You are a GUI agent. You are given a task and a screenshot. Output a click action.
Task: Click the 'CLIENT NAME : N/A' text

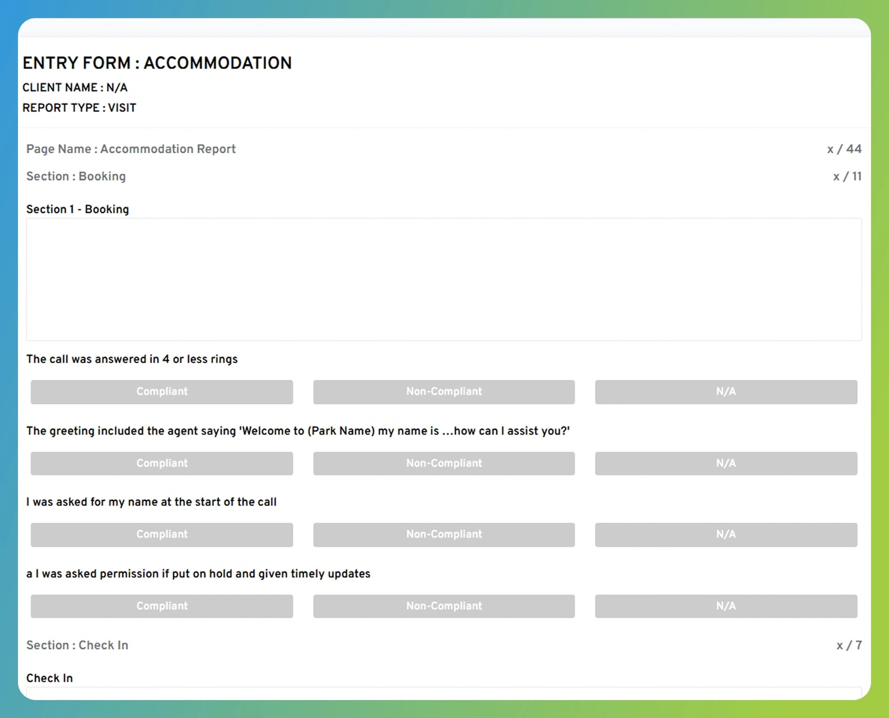point(75,88)
